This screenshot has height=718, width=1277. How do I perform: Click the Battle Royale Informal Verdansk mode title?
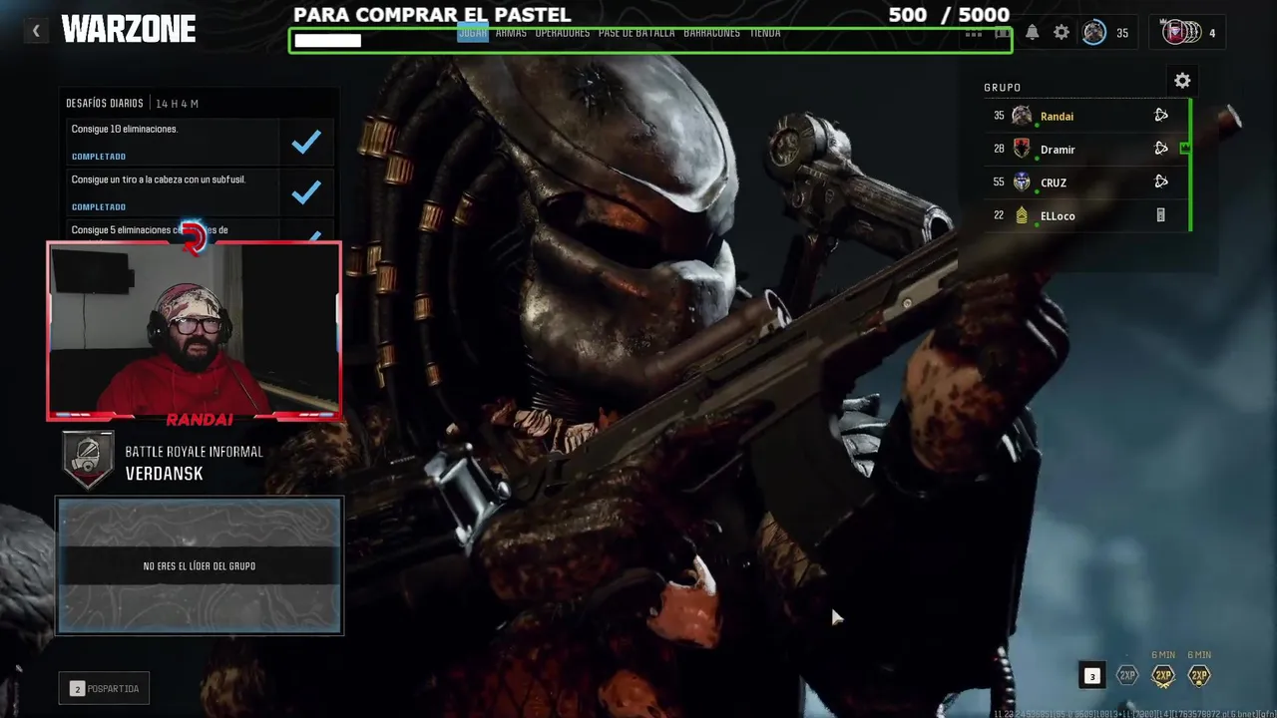(x=194, y=462)
